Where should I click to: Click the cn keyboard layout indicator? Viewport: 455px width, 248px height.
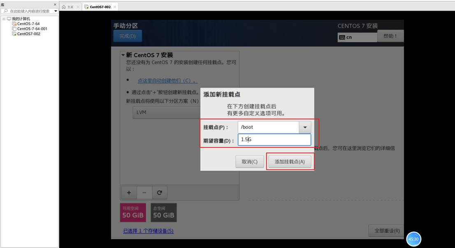357,37
